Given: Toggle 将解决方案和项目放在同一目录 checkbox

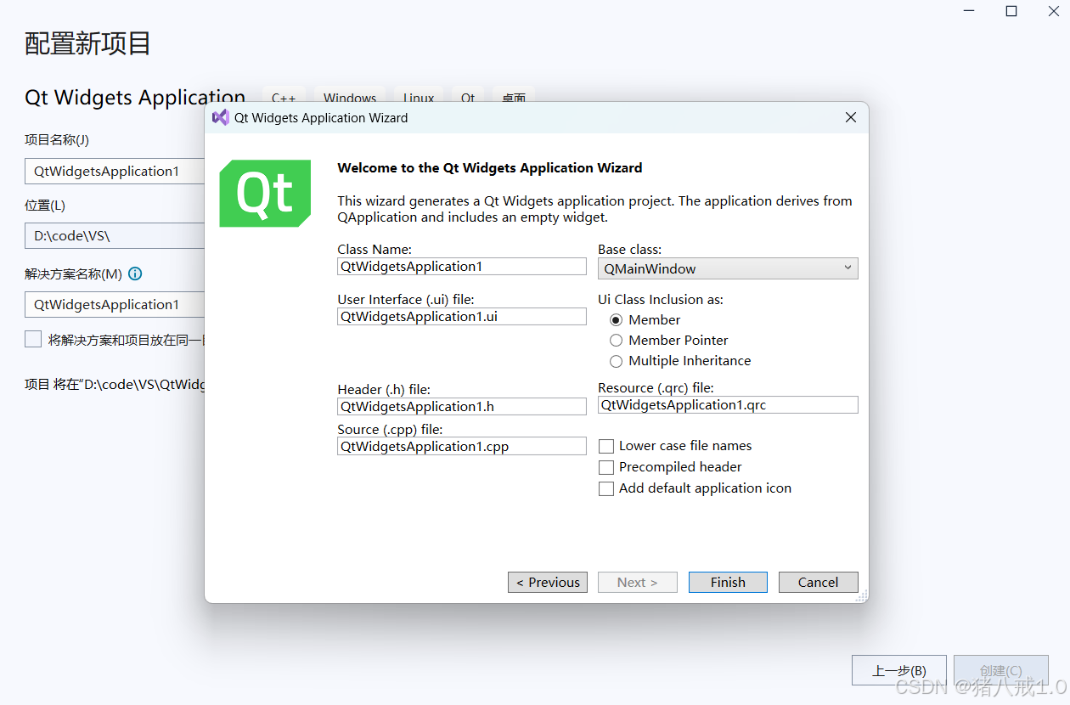Looking at the screenshot, I should (x=33, y=340).
